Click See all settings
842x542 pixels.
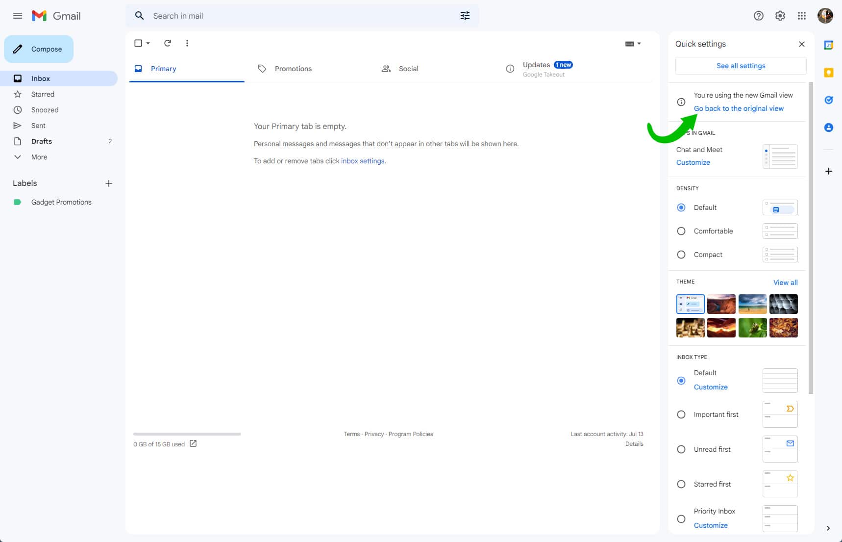pyautogui.click(x=741, y=65)
